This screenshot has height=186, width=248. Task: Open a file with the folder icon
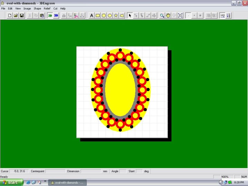(x=16, y=16)
